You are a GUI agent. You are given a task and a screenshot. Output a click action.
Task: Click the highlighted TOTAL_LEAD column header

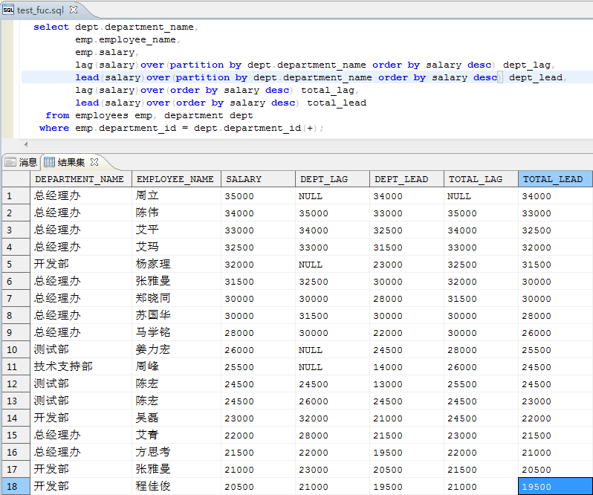[553, 179]
